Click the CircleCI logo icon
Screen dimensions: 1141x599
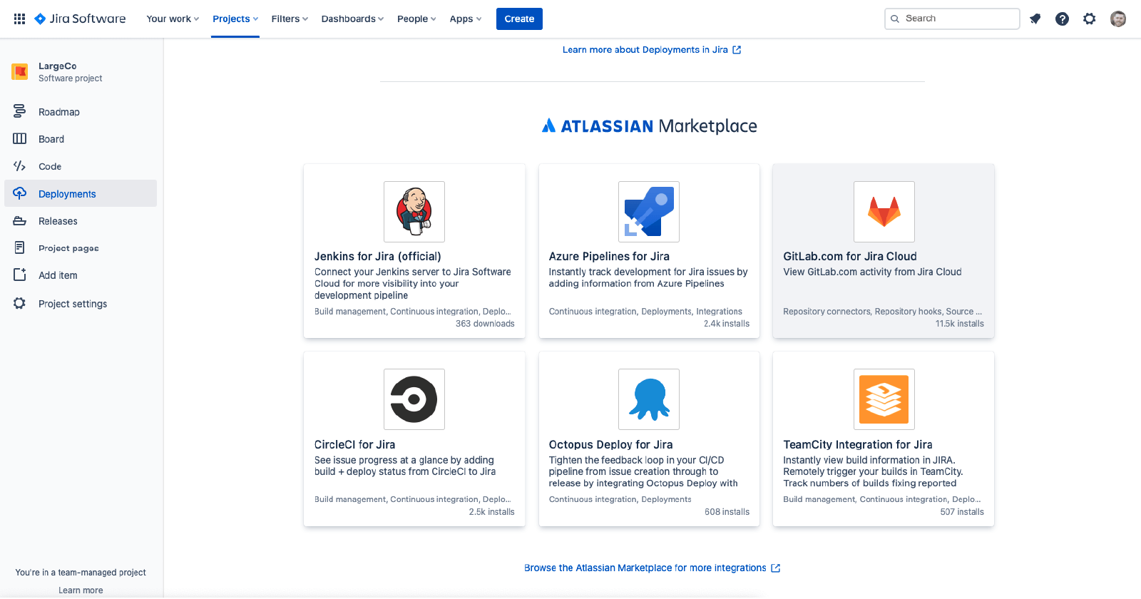point(414,399)
